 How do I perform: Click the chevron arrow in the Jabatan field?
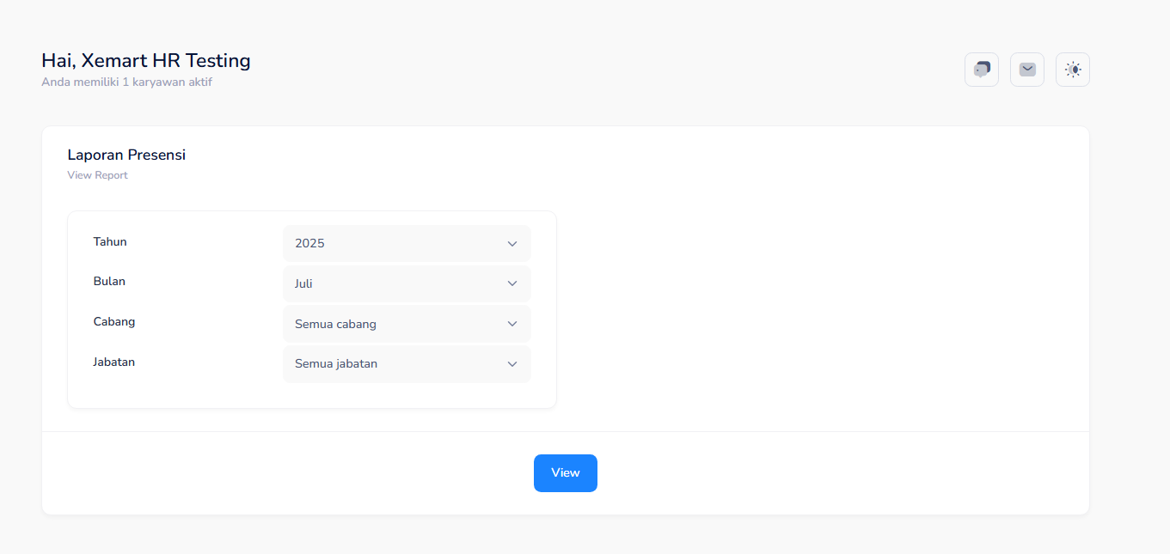pyautogui.click(x=512, y=364)
